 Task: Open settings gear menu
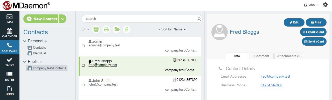(x=325, y=5)
